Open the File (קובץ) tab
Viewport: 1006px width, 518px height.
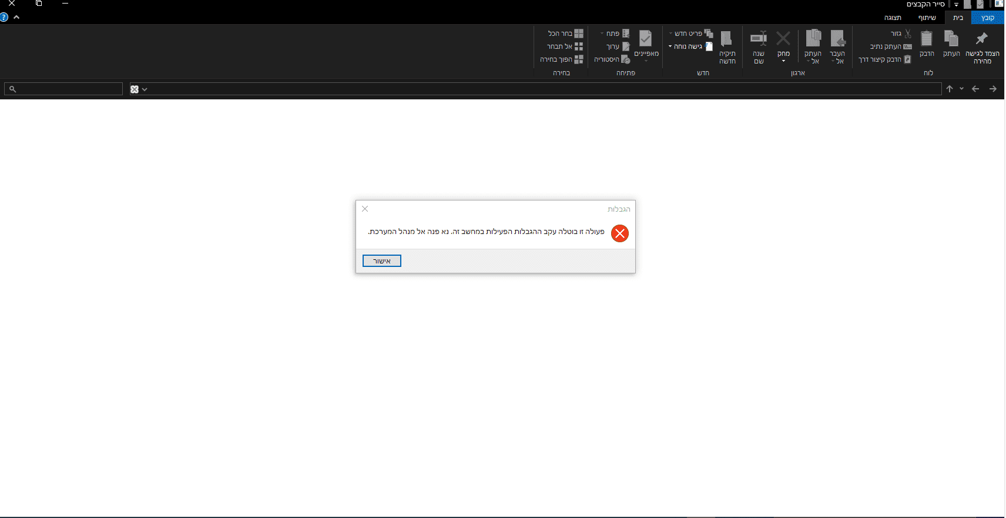pyautogui.click(x=988, y=18)
